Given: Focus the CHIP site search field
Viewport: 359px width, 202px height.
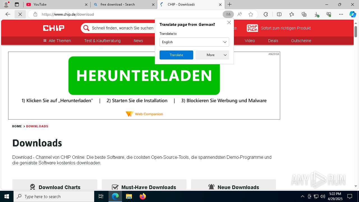Looking at the screenshot, I should [123, 28].
